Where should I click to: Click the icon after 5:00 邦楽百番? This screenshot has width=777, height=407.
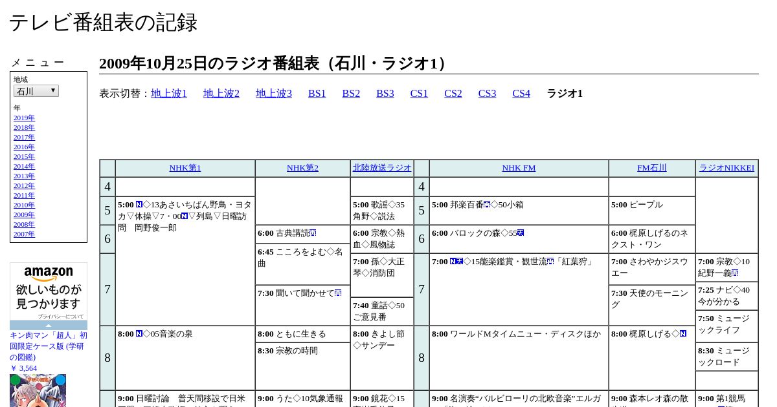pyautogui.click(x=487, y=205)
